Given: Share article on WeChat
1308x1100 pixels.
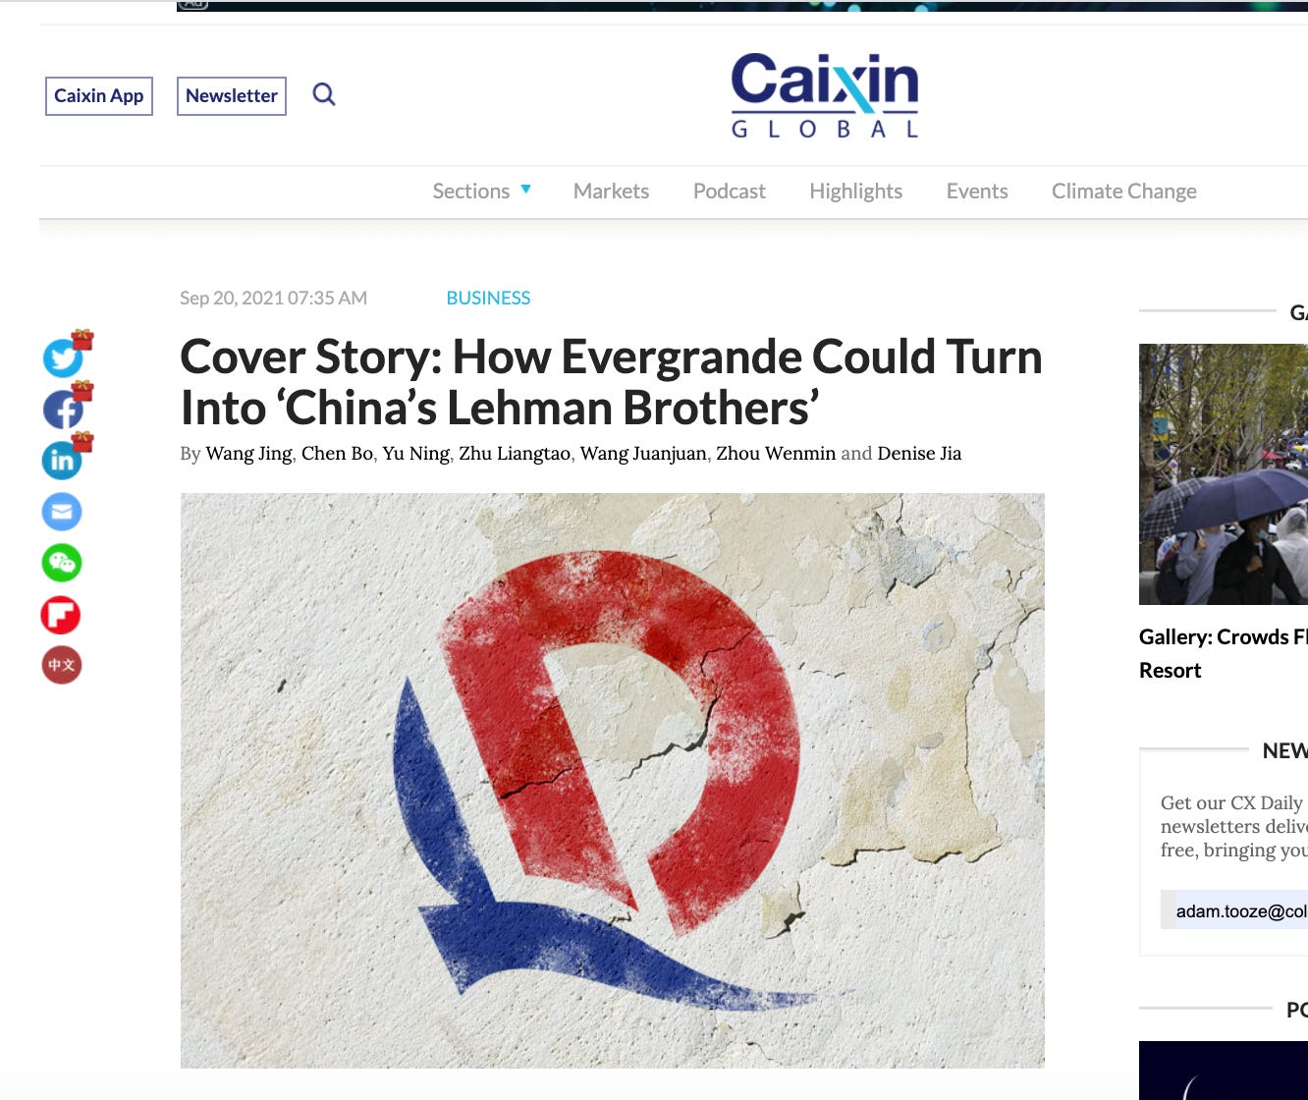Looking at the screenshot, I should click(x=62, y=563).
